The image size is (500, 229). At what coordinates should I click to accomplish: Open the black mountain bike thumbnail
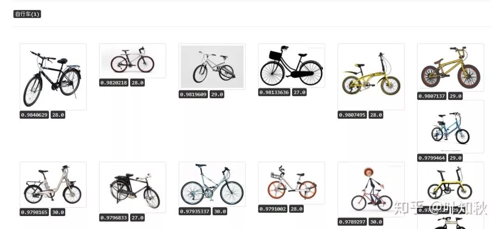(x=53, y=77)
